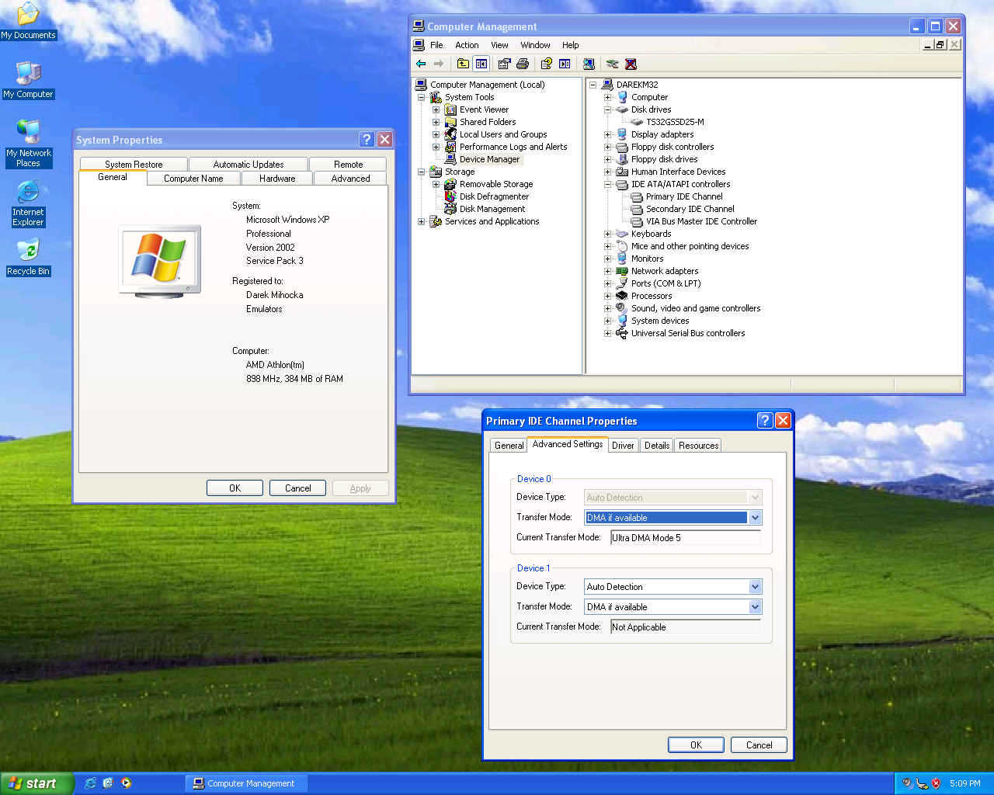994x795 pixels.
Task: Click the Disable device toolbar icon
Action: pos(613,64)
